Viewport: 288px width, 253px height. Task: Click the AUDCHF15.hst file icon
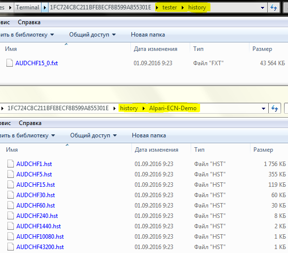11,184
